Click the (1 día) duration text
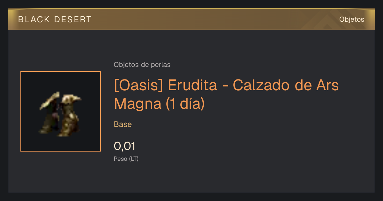The width and height of the screenshot is (383, 201). click(185, 104)
